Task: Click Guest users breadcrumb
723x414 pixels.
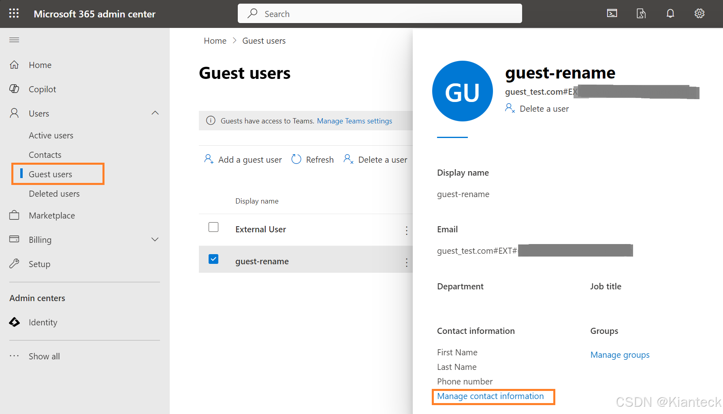Action: (264, 41)
